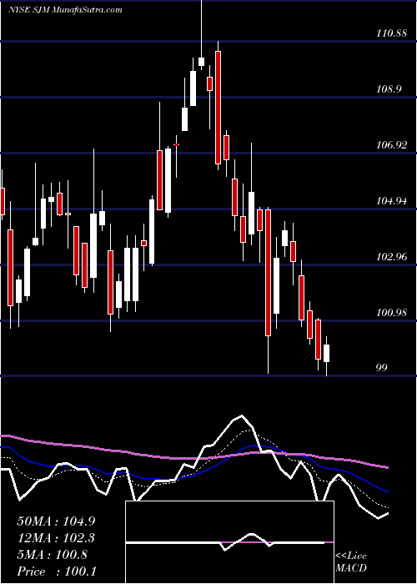Click the 110.88 price axis label
The width and height of the screenshot is (417, 584).
pos(391,33)
